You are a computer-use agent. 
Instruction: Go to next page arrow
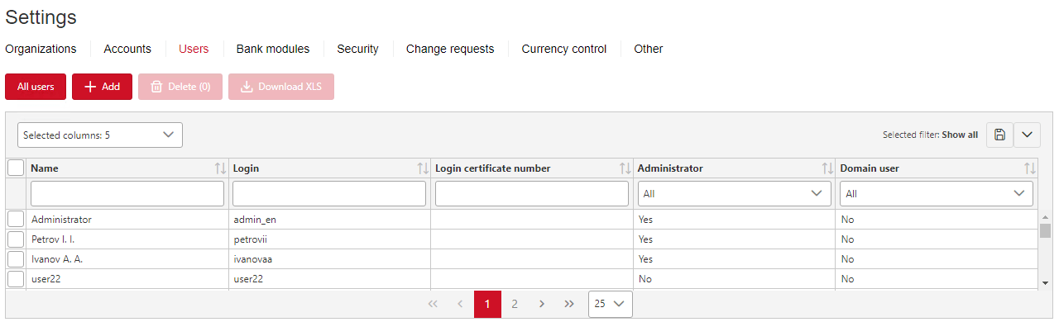pos(542,304)
